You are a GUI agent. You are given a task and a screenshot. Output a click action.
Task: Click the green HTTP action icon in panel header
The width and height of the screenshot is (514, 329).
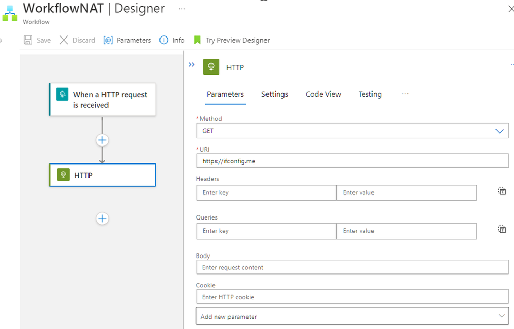coord(211,67)
